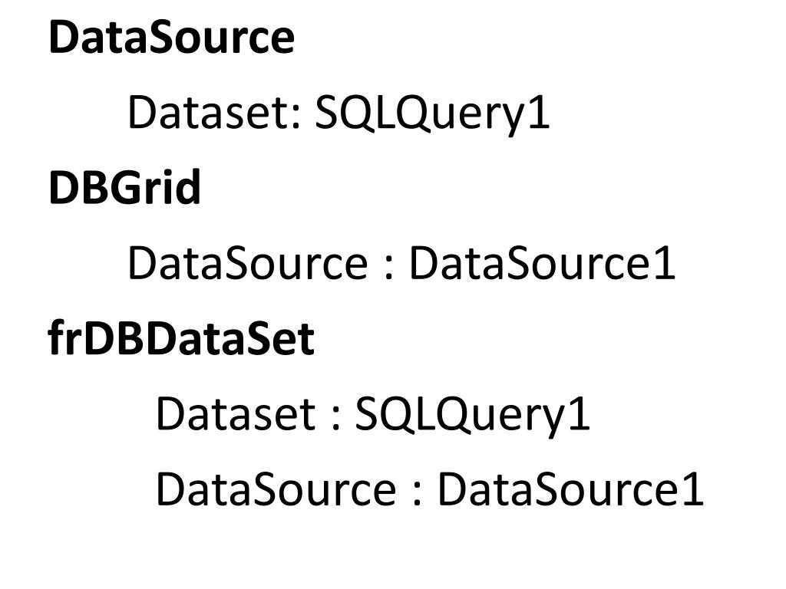Select the bold DBGrid heading
This screenshot has width=786, height=589.
124,187
